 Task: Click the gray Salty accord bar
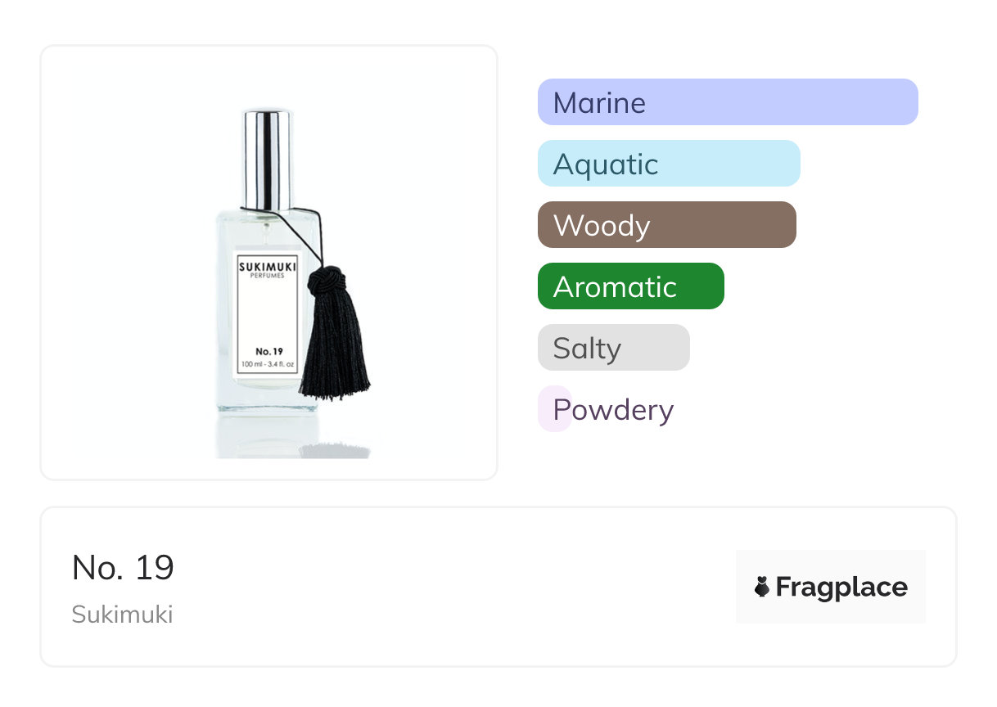click(613, 348)
